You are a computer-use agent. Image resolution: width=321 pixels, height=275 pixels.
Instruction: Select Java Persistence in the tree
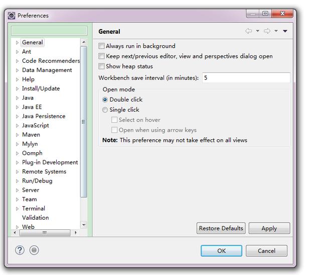[44, 116]
